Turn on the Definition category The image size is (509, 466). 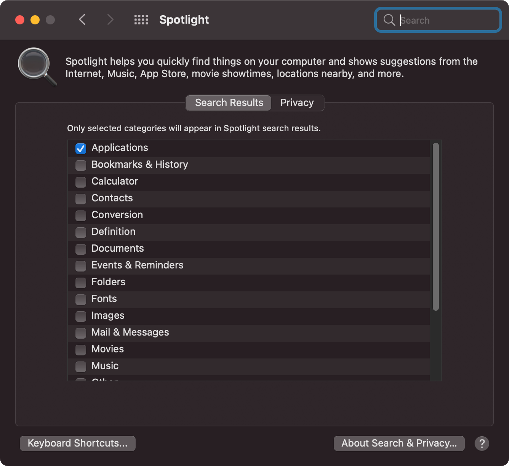pyautogui.click(x=81, y=232)
